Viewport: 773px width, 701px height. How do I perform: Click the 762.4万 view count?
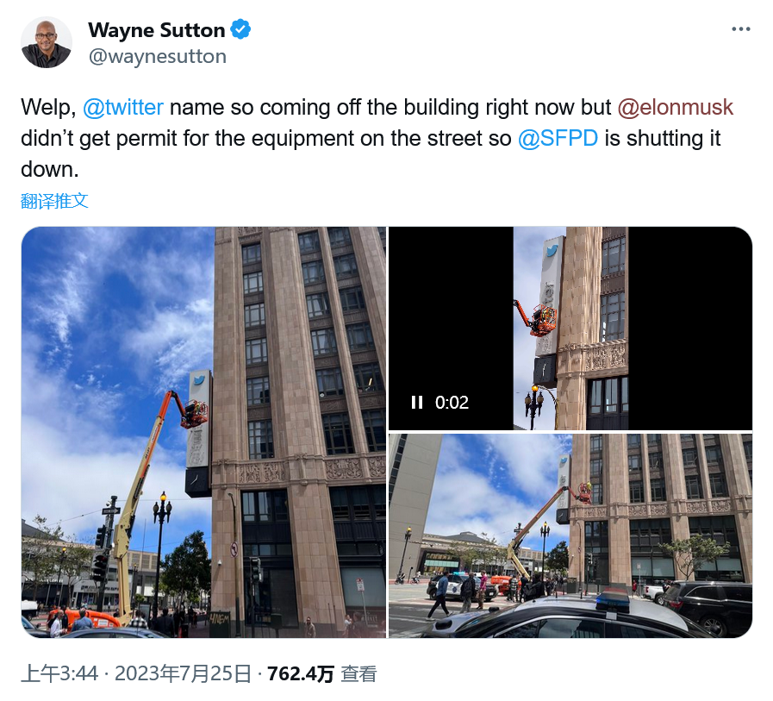300,673
